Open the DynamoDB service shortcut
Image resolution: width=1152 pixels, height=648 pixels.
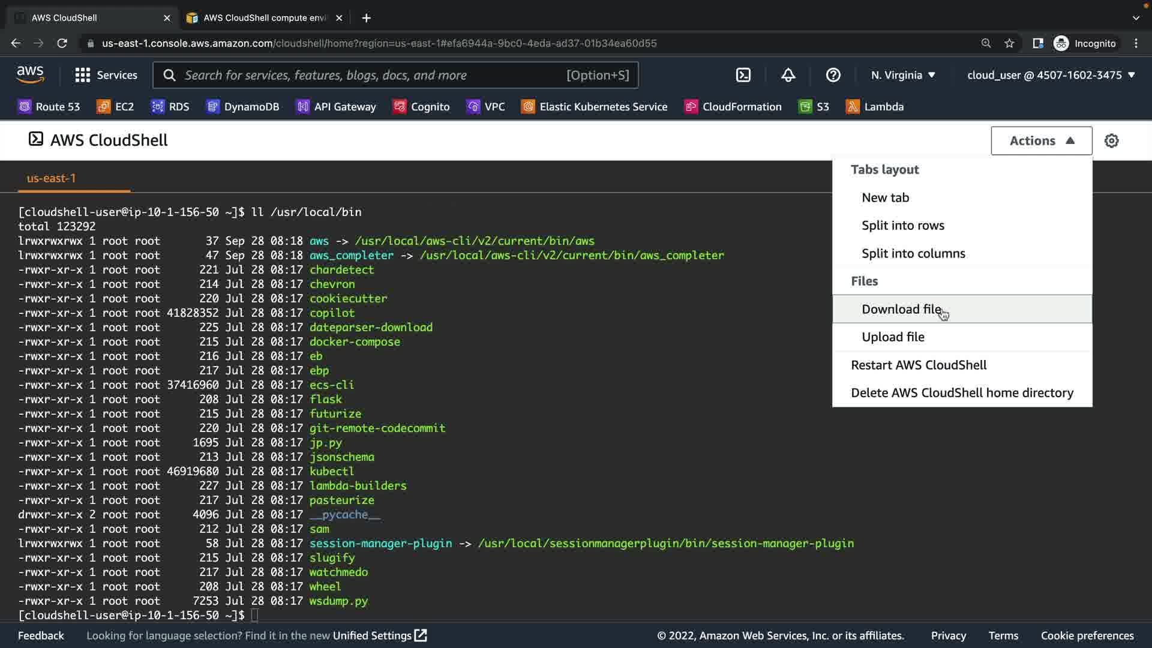click(243, 107)
